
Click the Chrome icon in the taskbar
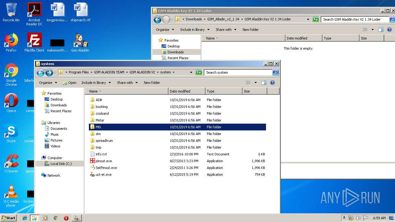point(56,218)
